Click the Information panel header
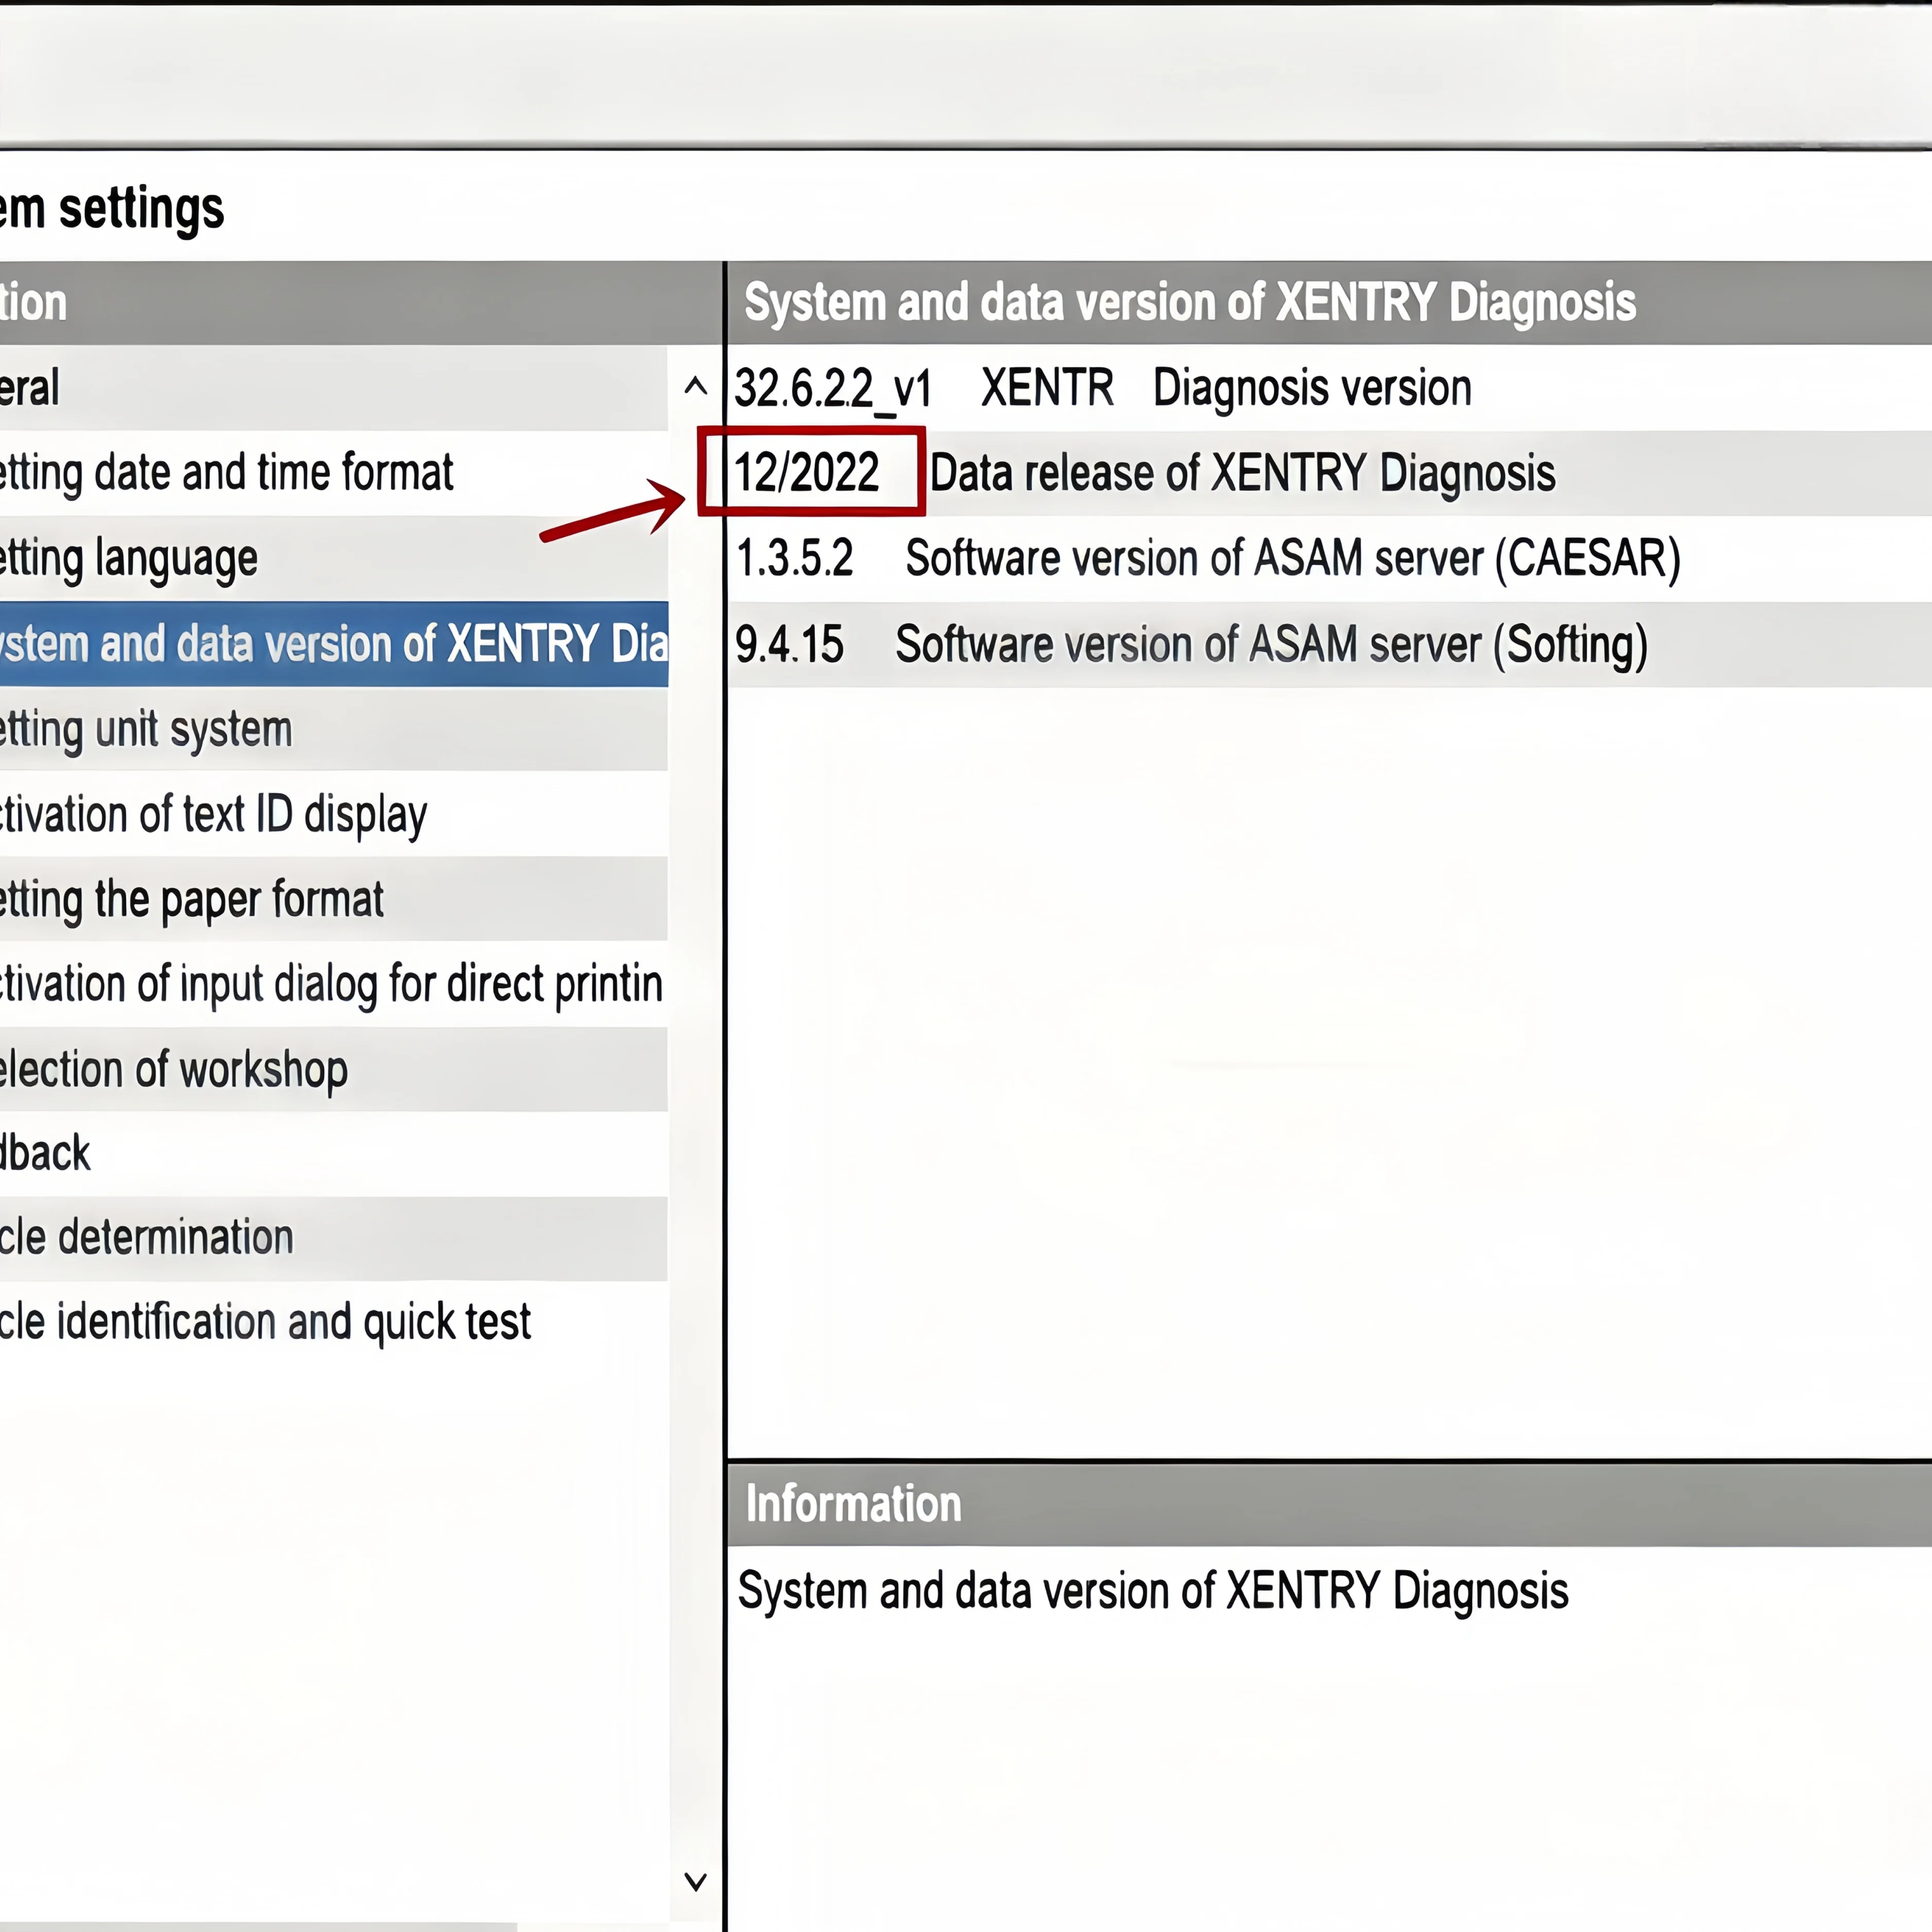 [x=1330, y=1505]
